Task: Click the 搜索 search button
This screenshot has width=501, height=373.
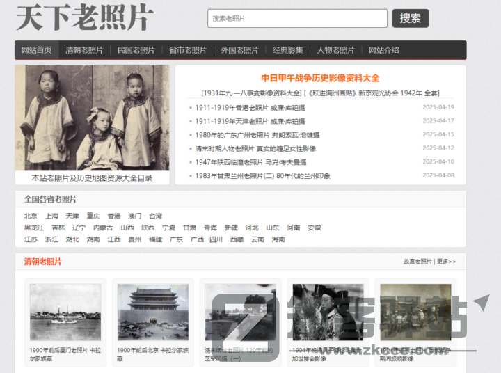Action: [x=410, y=18]
